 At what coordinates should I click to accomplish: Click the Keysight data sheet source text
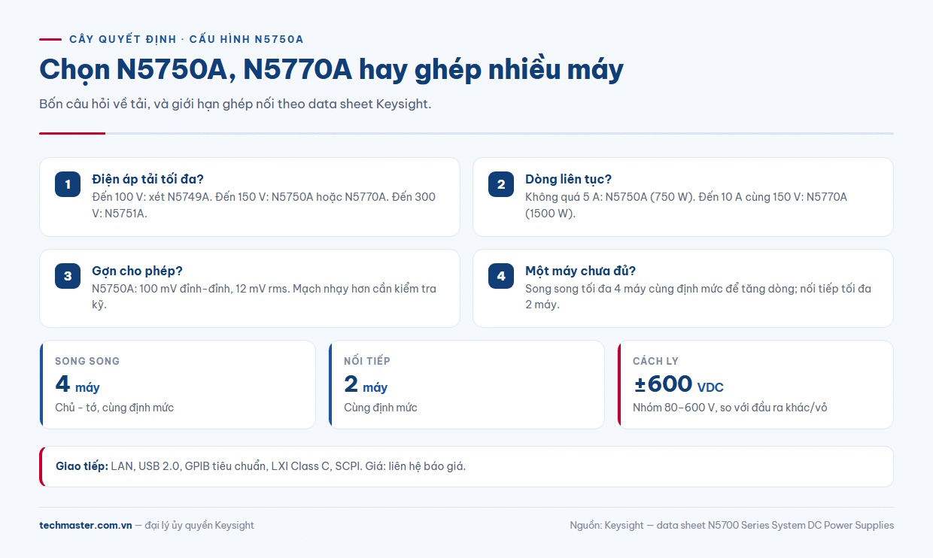732,525
